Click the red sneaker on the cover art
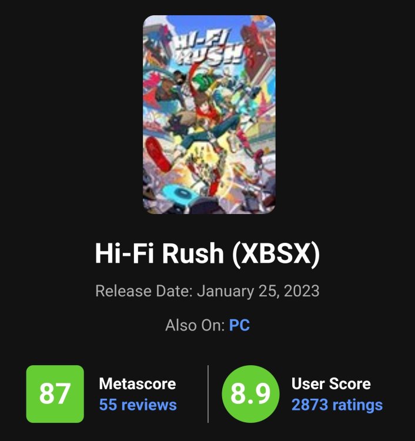The height and width of the screenshot is (441, 415). tap(158, 153)
